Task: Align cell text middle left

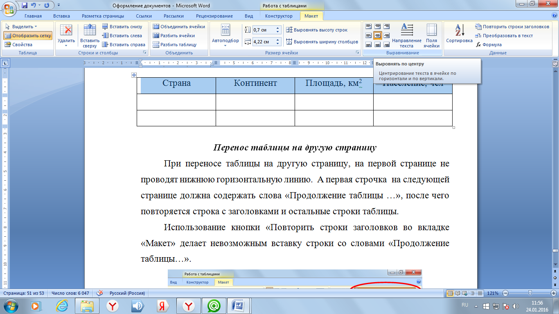Action: pos(369,36)
